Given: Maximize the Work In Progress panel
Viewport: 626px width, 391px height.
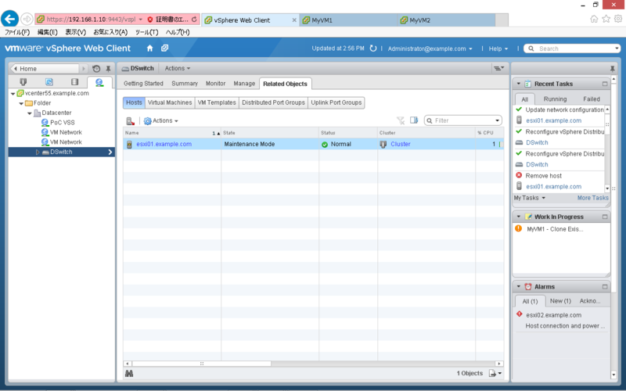Looking at the screenshot, I should click(x=605, y=217).
